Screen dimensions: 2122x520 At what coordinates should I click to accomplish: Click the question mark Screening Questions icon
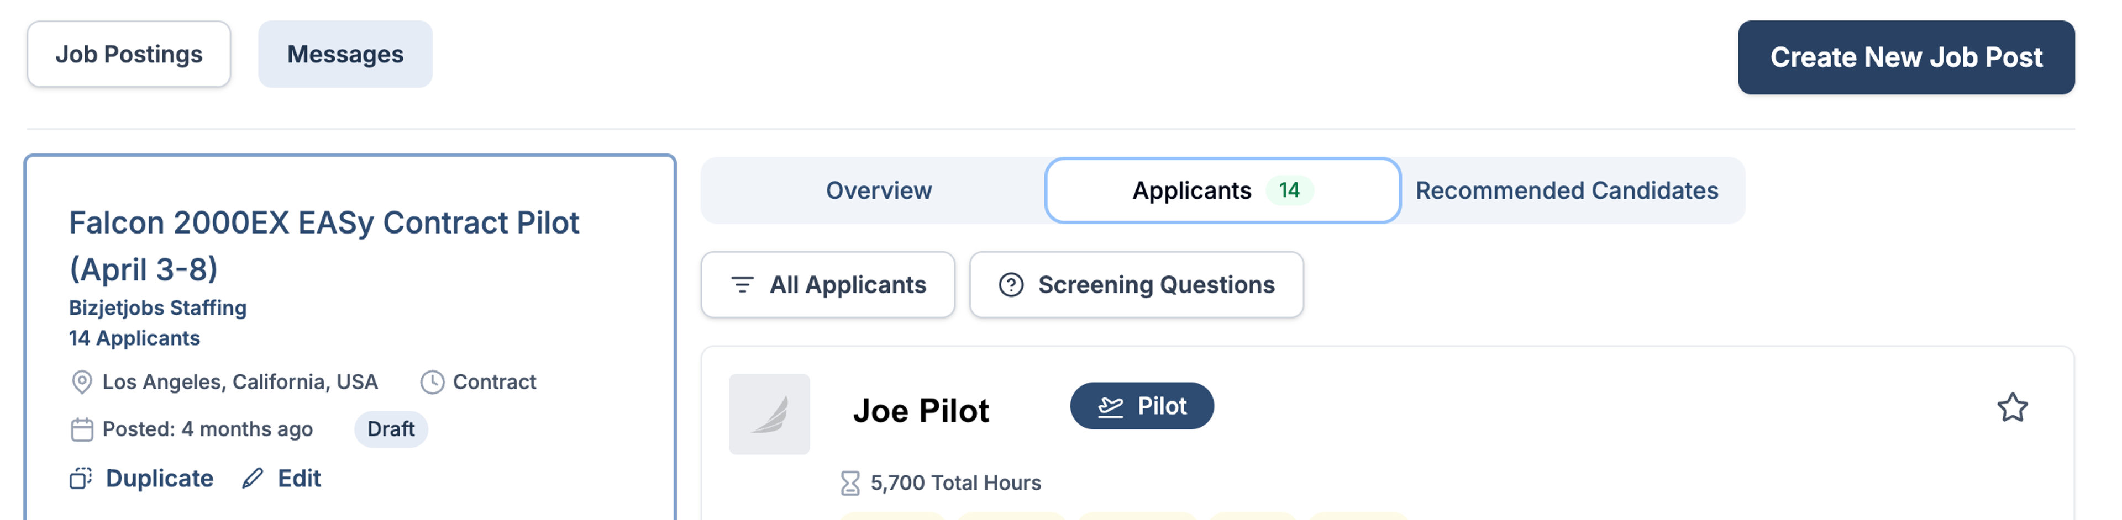click(1011, 285)
